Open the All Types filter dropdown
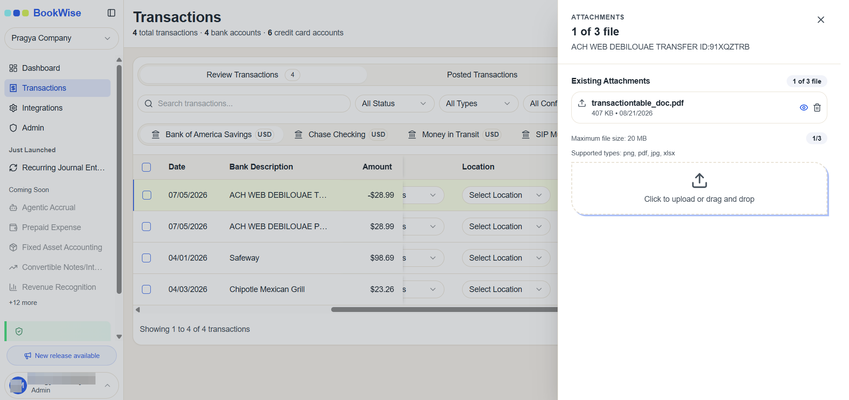The image size is (849, 400). click(478, 104)
